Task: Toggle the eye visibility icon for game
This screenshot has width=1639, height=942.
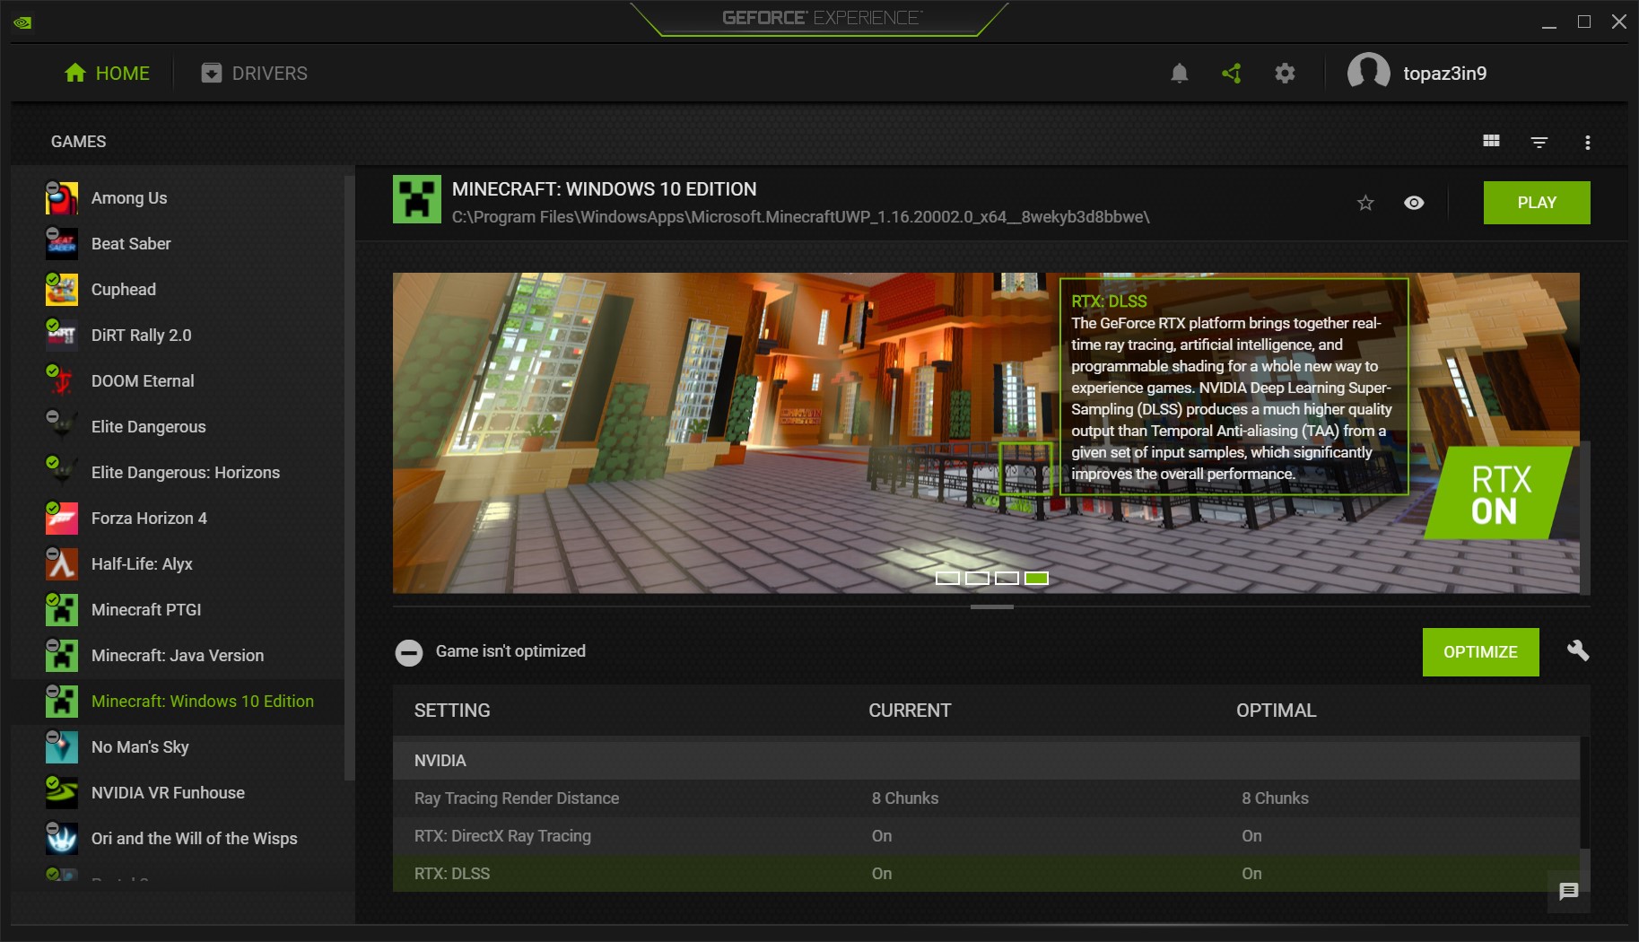Action: click(x=1413, y=203)
